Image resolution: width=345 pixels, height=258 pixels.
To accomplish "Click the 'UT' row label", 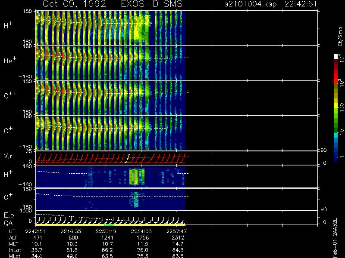I will 12,231.
